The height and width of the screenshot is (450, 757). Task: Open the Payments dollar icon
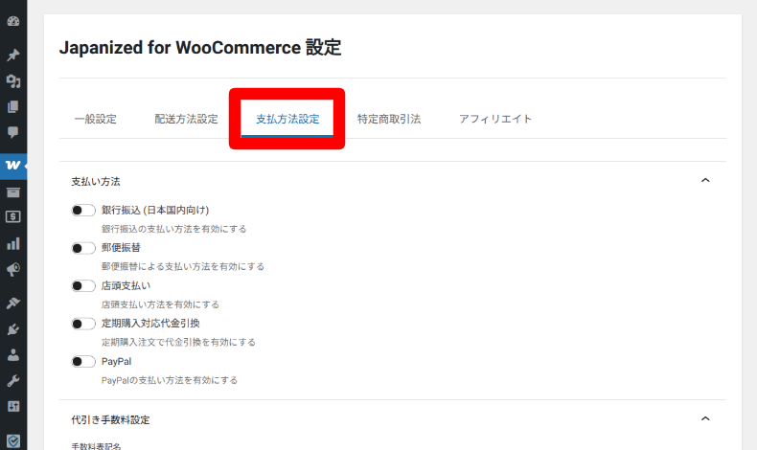point(13,216)
